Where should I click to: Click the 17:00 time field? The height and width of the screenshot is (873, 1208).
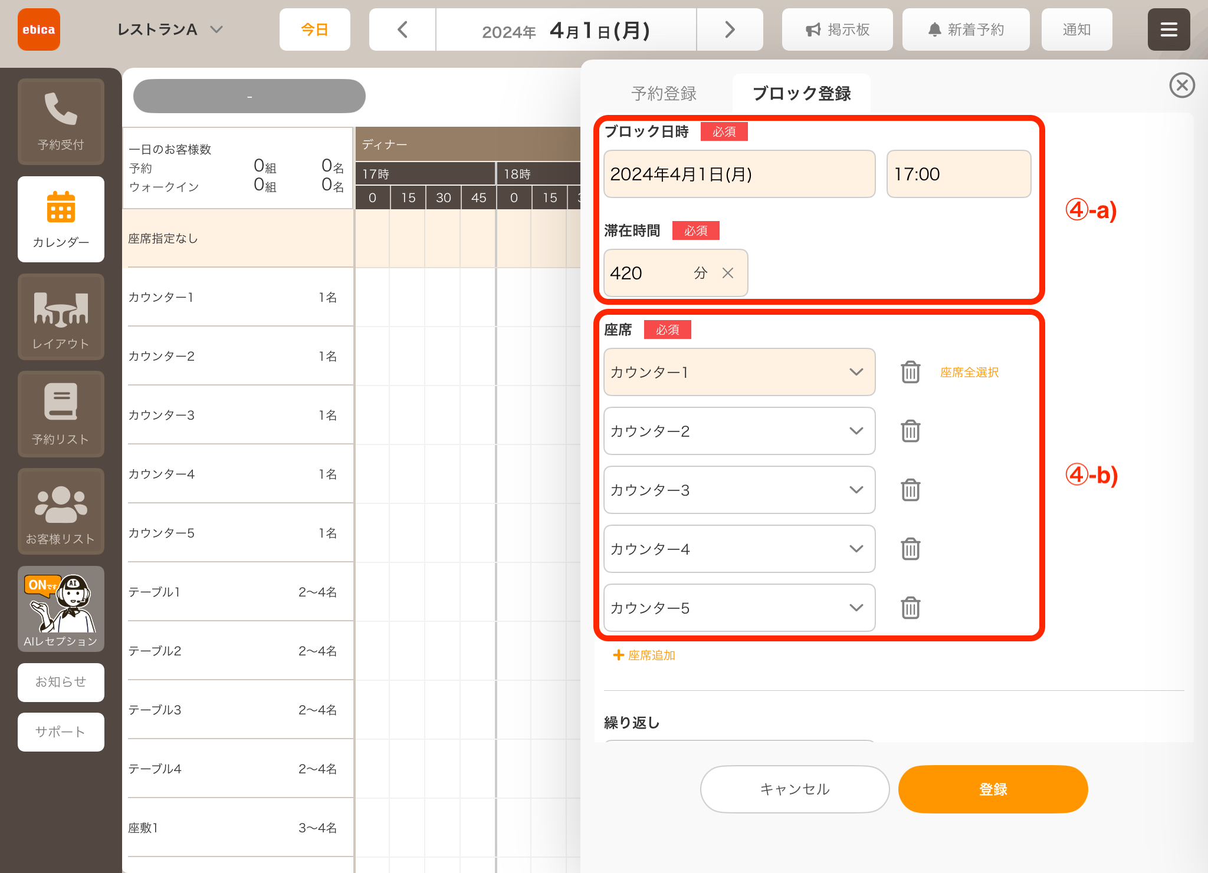pyautogui.click(x=958, y=174)
